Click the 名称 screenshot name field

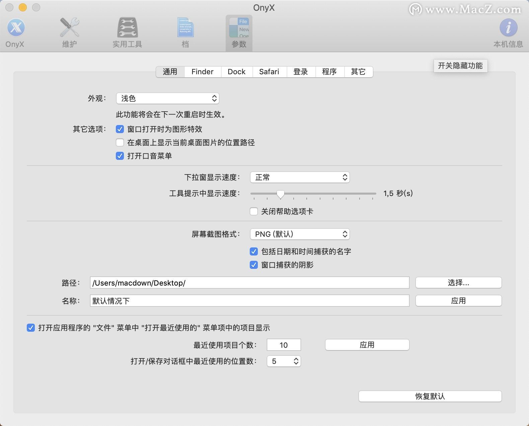pos(250,301)
